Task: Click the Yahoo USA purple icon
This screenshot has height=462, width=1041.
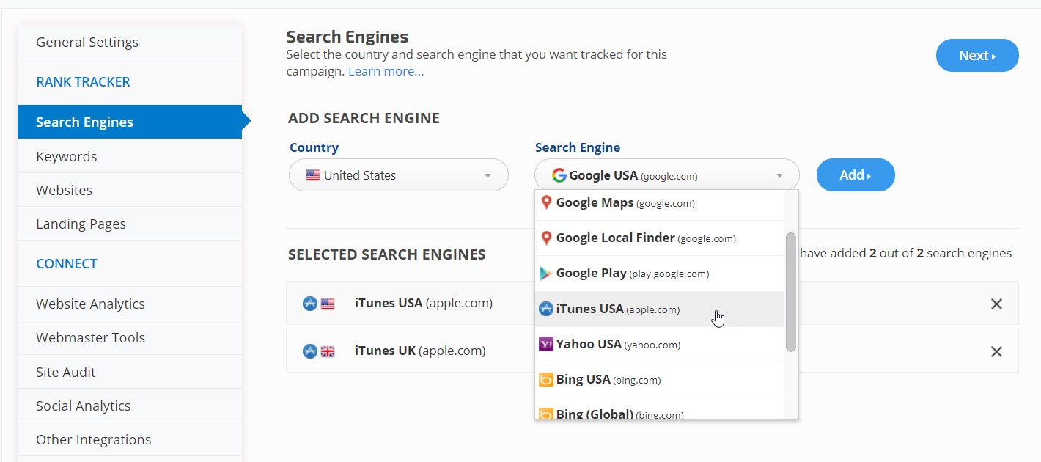Action: (x=545, y=344)
